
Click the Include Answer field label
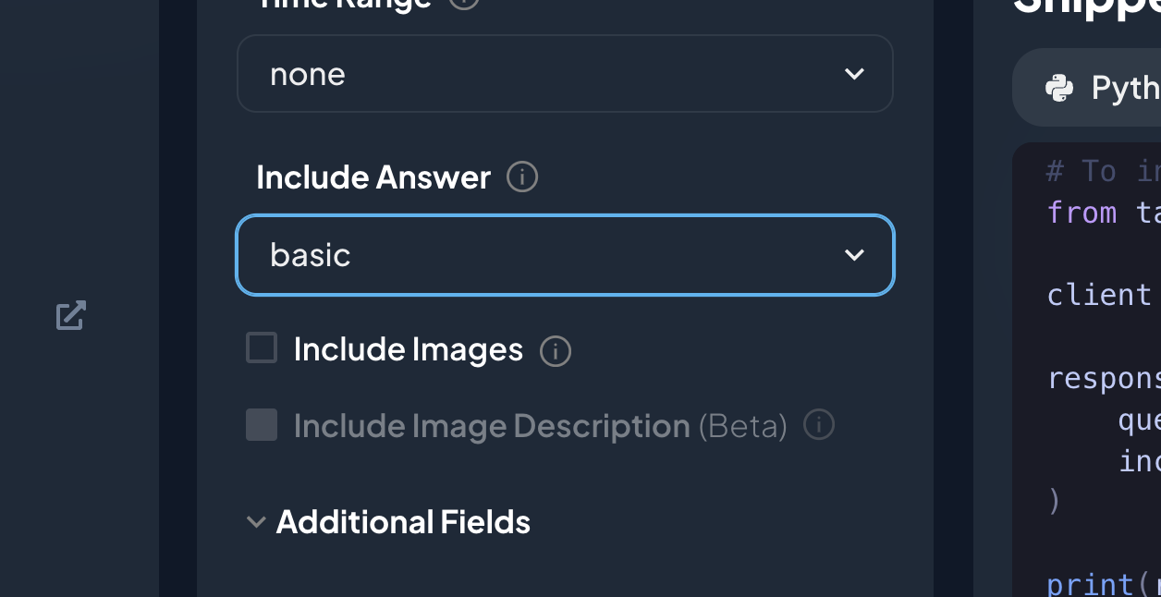pyautogui.click(x=373, y=177)
